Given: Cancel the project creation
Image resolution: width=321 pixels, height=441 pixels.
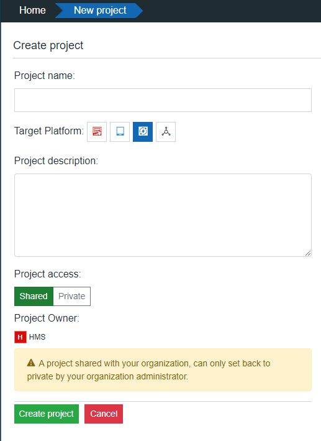Looking at the screenshot, I should point(104,414).
